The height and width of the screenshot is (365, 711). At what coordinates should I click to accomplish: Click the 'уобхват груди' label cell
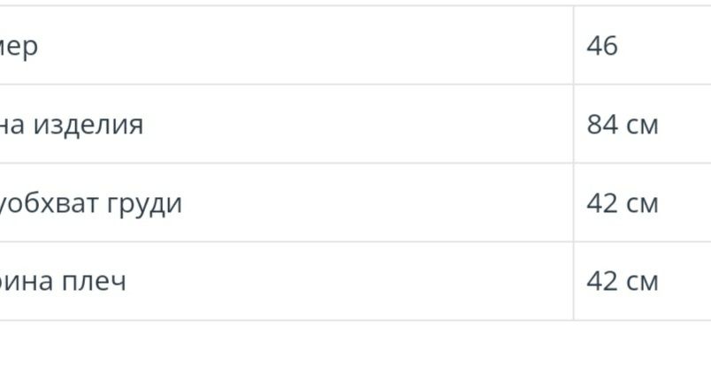click(287, 202)
